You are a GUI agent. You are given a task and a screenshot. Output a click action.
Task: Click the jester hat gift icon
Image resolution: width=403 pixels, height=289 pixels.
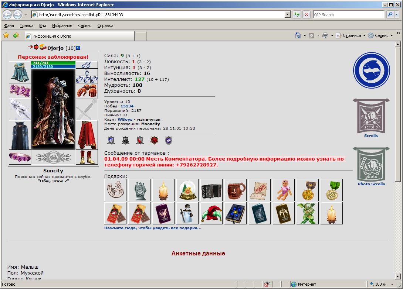pyautogui.click(x=211, y=213)
